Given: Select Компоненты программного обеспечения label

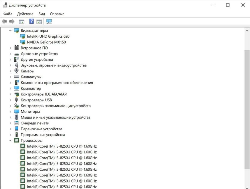Looking at the screenshot, I should pos(57,83).
